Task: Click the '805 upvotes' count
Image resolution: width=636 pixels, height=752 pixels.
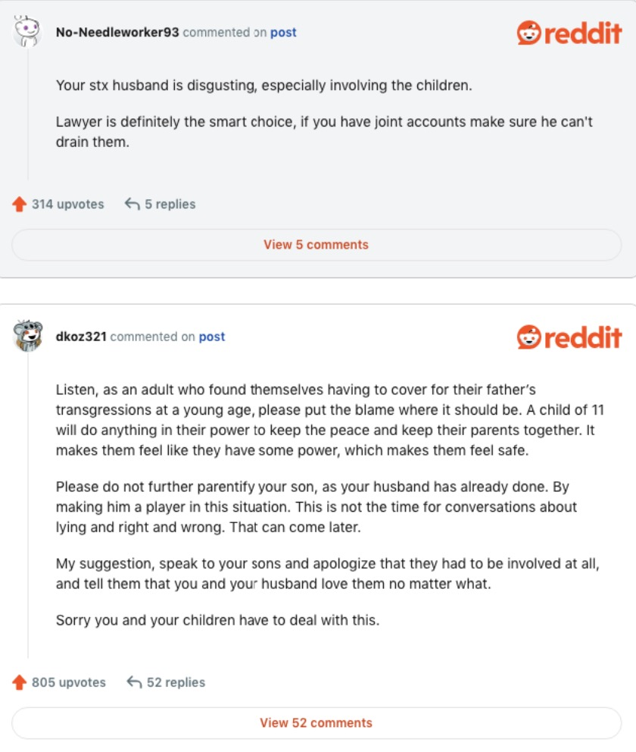Action: point(68,682)
